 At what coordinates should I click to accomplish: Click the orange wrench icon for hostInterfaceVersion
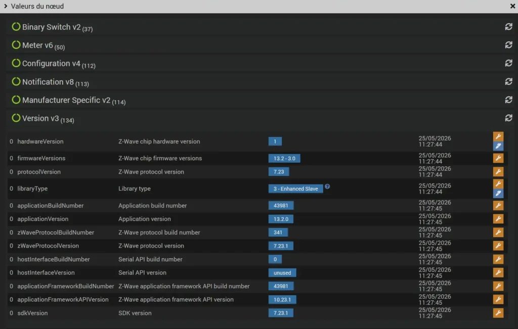point(498,272)
